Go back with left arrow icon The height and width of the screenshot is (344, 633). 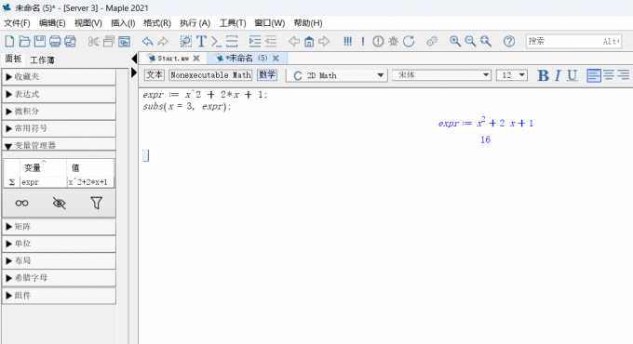294,41
